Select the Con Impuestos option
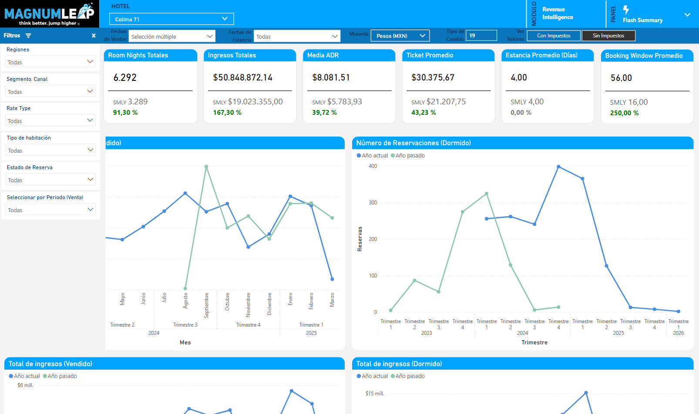Image resolution: width=699 pixels, height=414 pixels. click(554, 36)
